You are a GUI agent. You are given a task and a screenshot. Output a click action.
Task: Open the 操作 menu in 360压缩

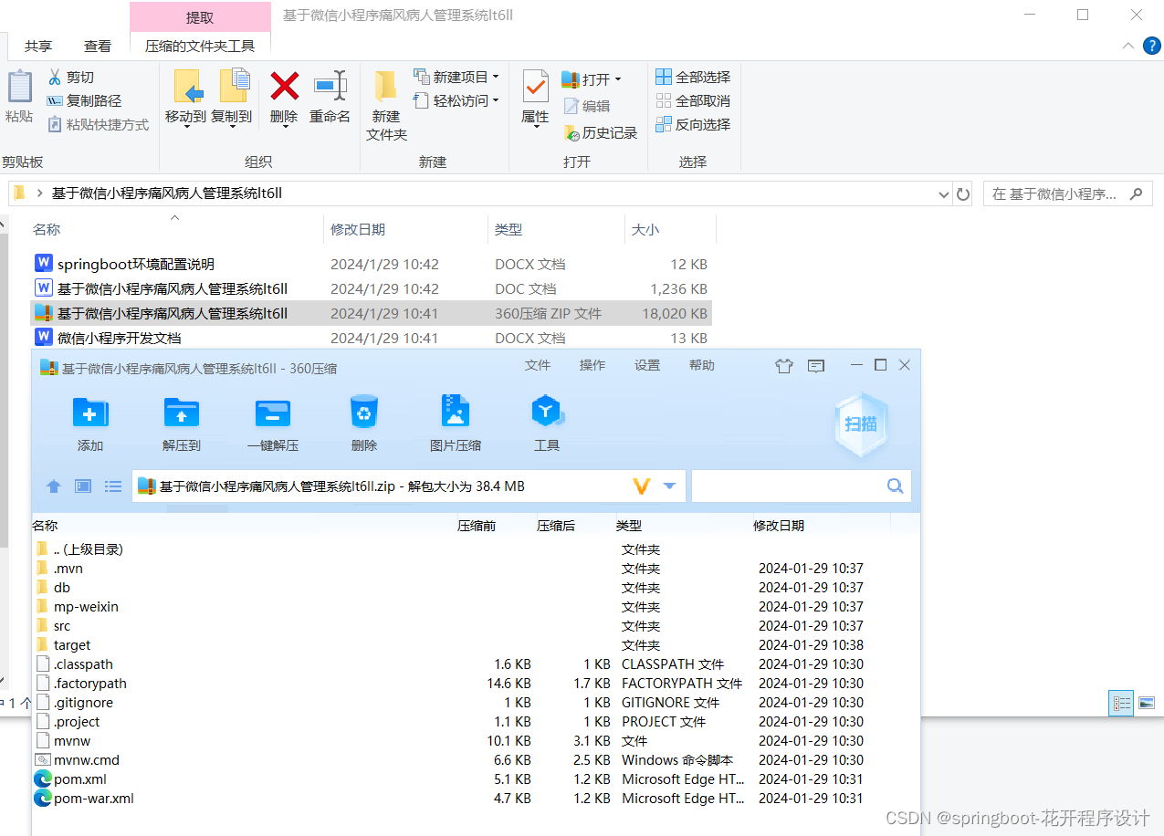pos(592,365)
